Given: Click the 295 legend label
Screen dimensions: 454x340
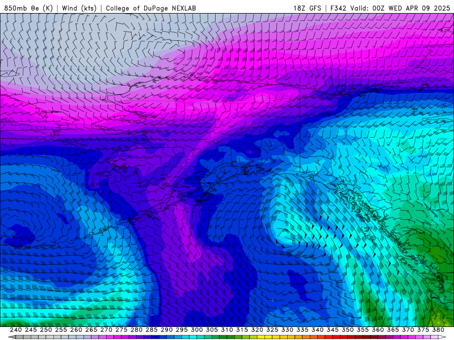Looking at the screenshot, I should (x=182, y=330).
